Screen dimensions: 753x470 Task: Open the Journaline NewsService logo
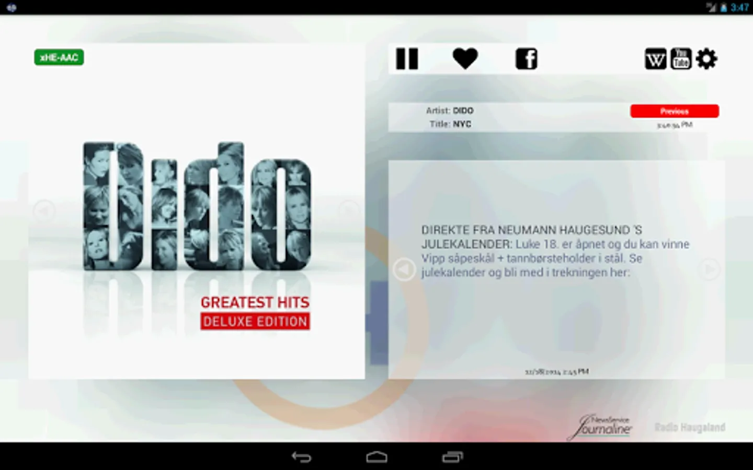pos(600,427)
